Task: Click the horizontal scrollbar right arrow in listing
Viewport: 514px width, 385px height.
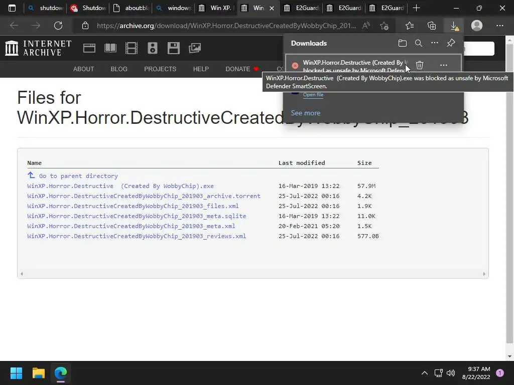Action: coord(484,274)
